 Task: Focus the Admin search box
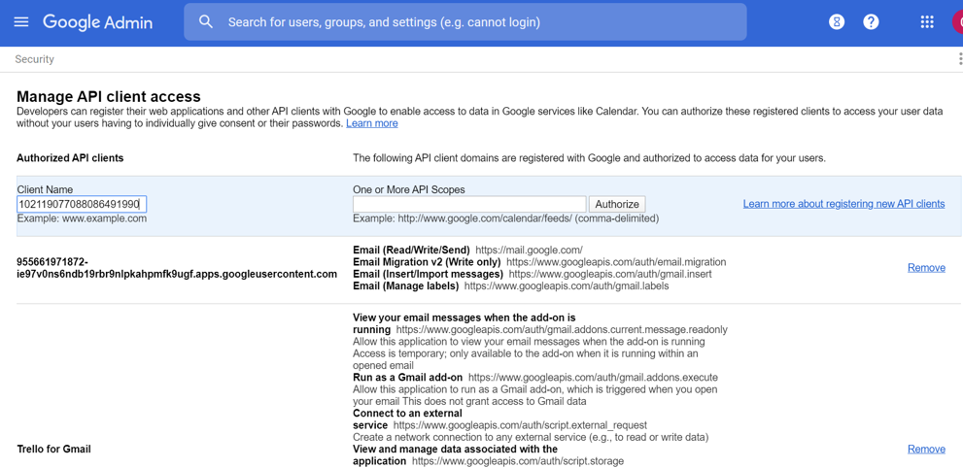tap(476, 21)
